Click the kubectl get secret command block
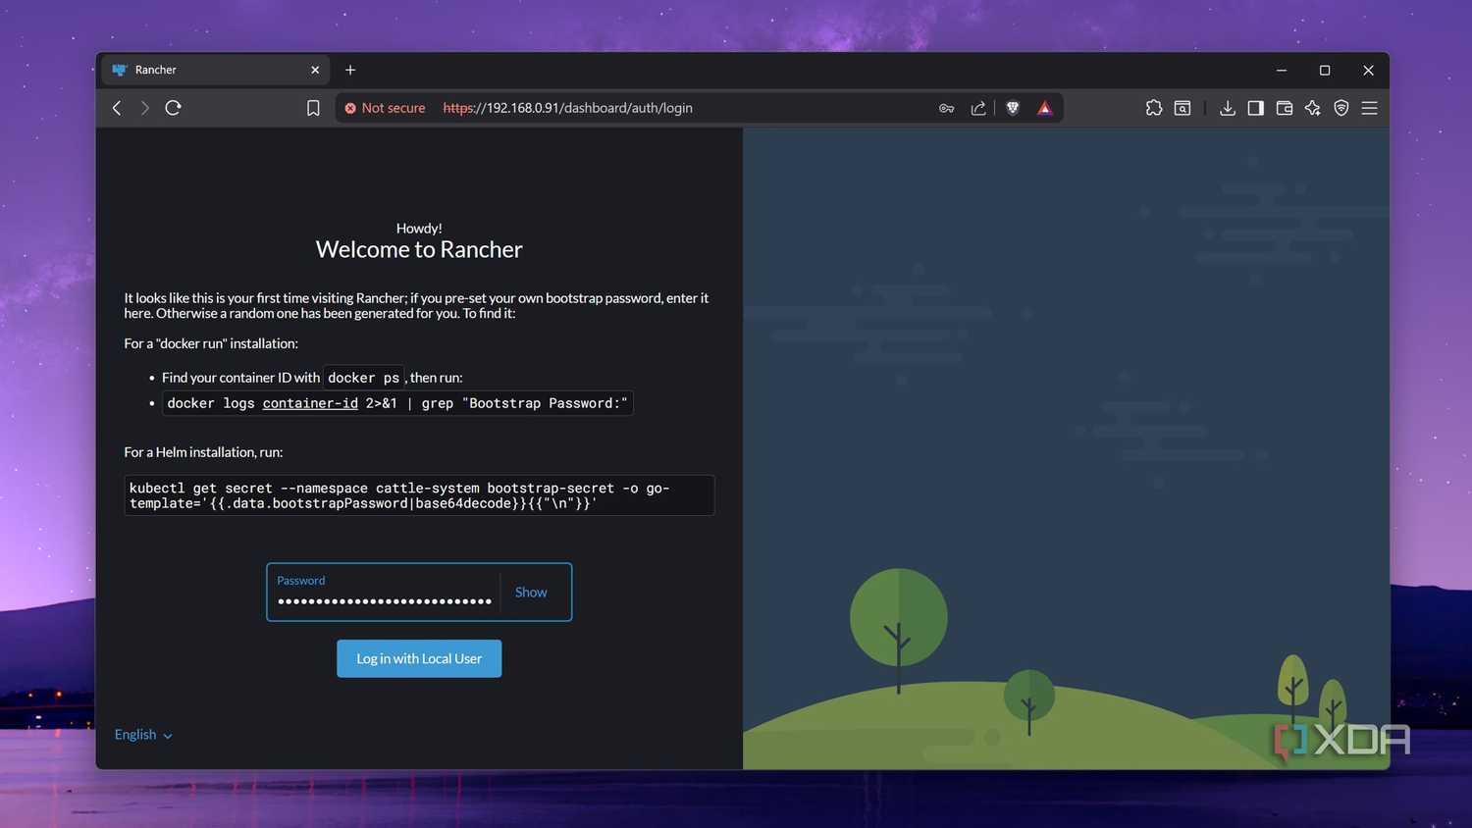1472x828 pixels. pyautogui.click(x=419, y=495)
